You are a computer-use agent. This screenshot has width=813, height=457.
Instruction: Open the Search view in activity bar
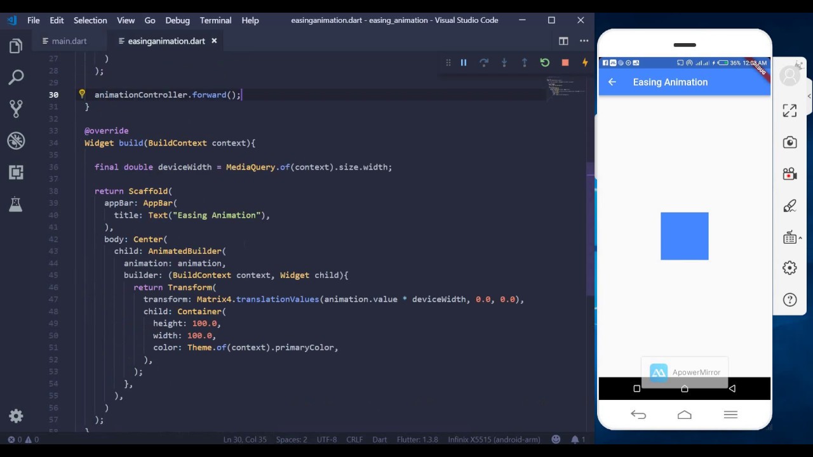tap(16, 77)
